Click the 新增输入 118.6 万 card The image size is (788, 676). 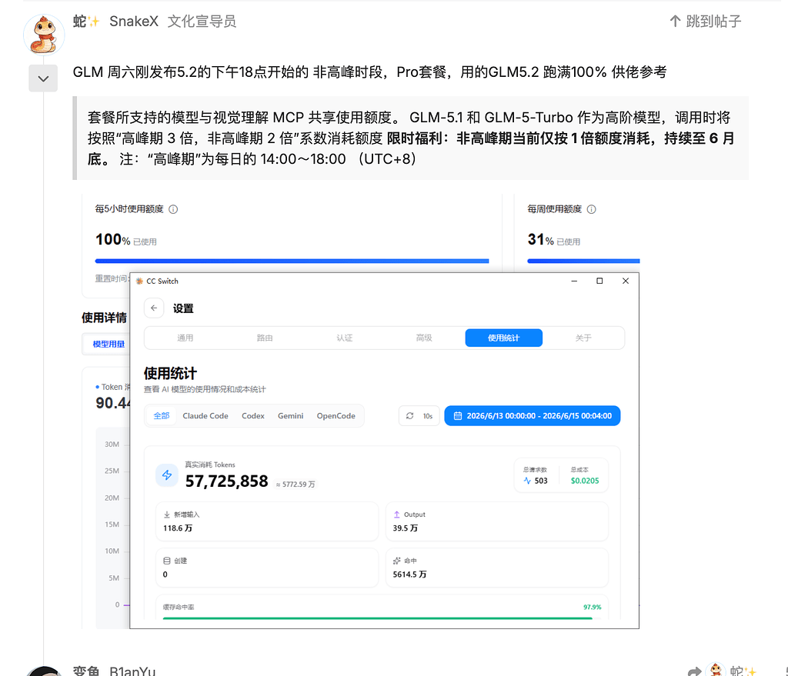click(267, 521)
